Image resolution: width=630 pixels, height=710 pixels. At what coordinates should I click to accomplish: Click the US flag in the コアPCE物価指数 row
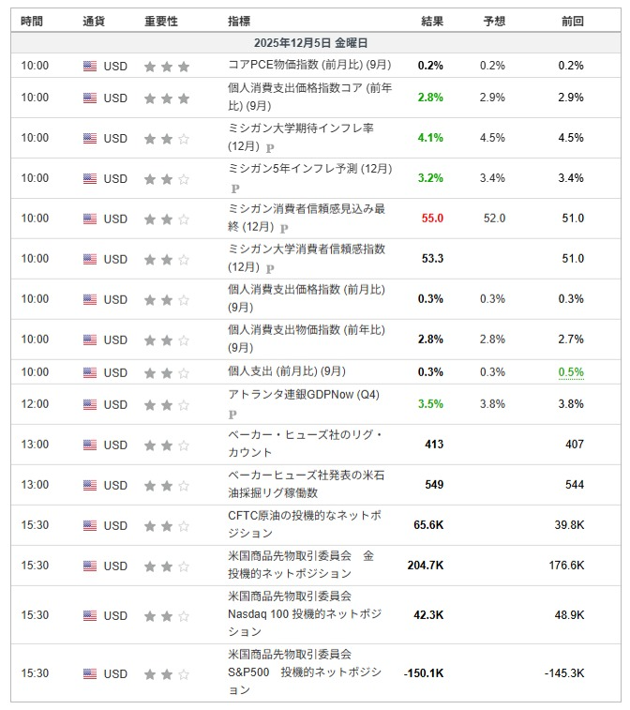[90, 66]
